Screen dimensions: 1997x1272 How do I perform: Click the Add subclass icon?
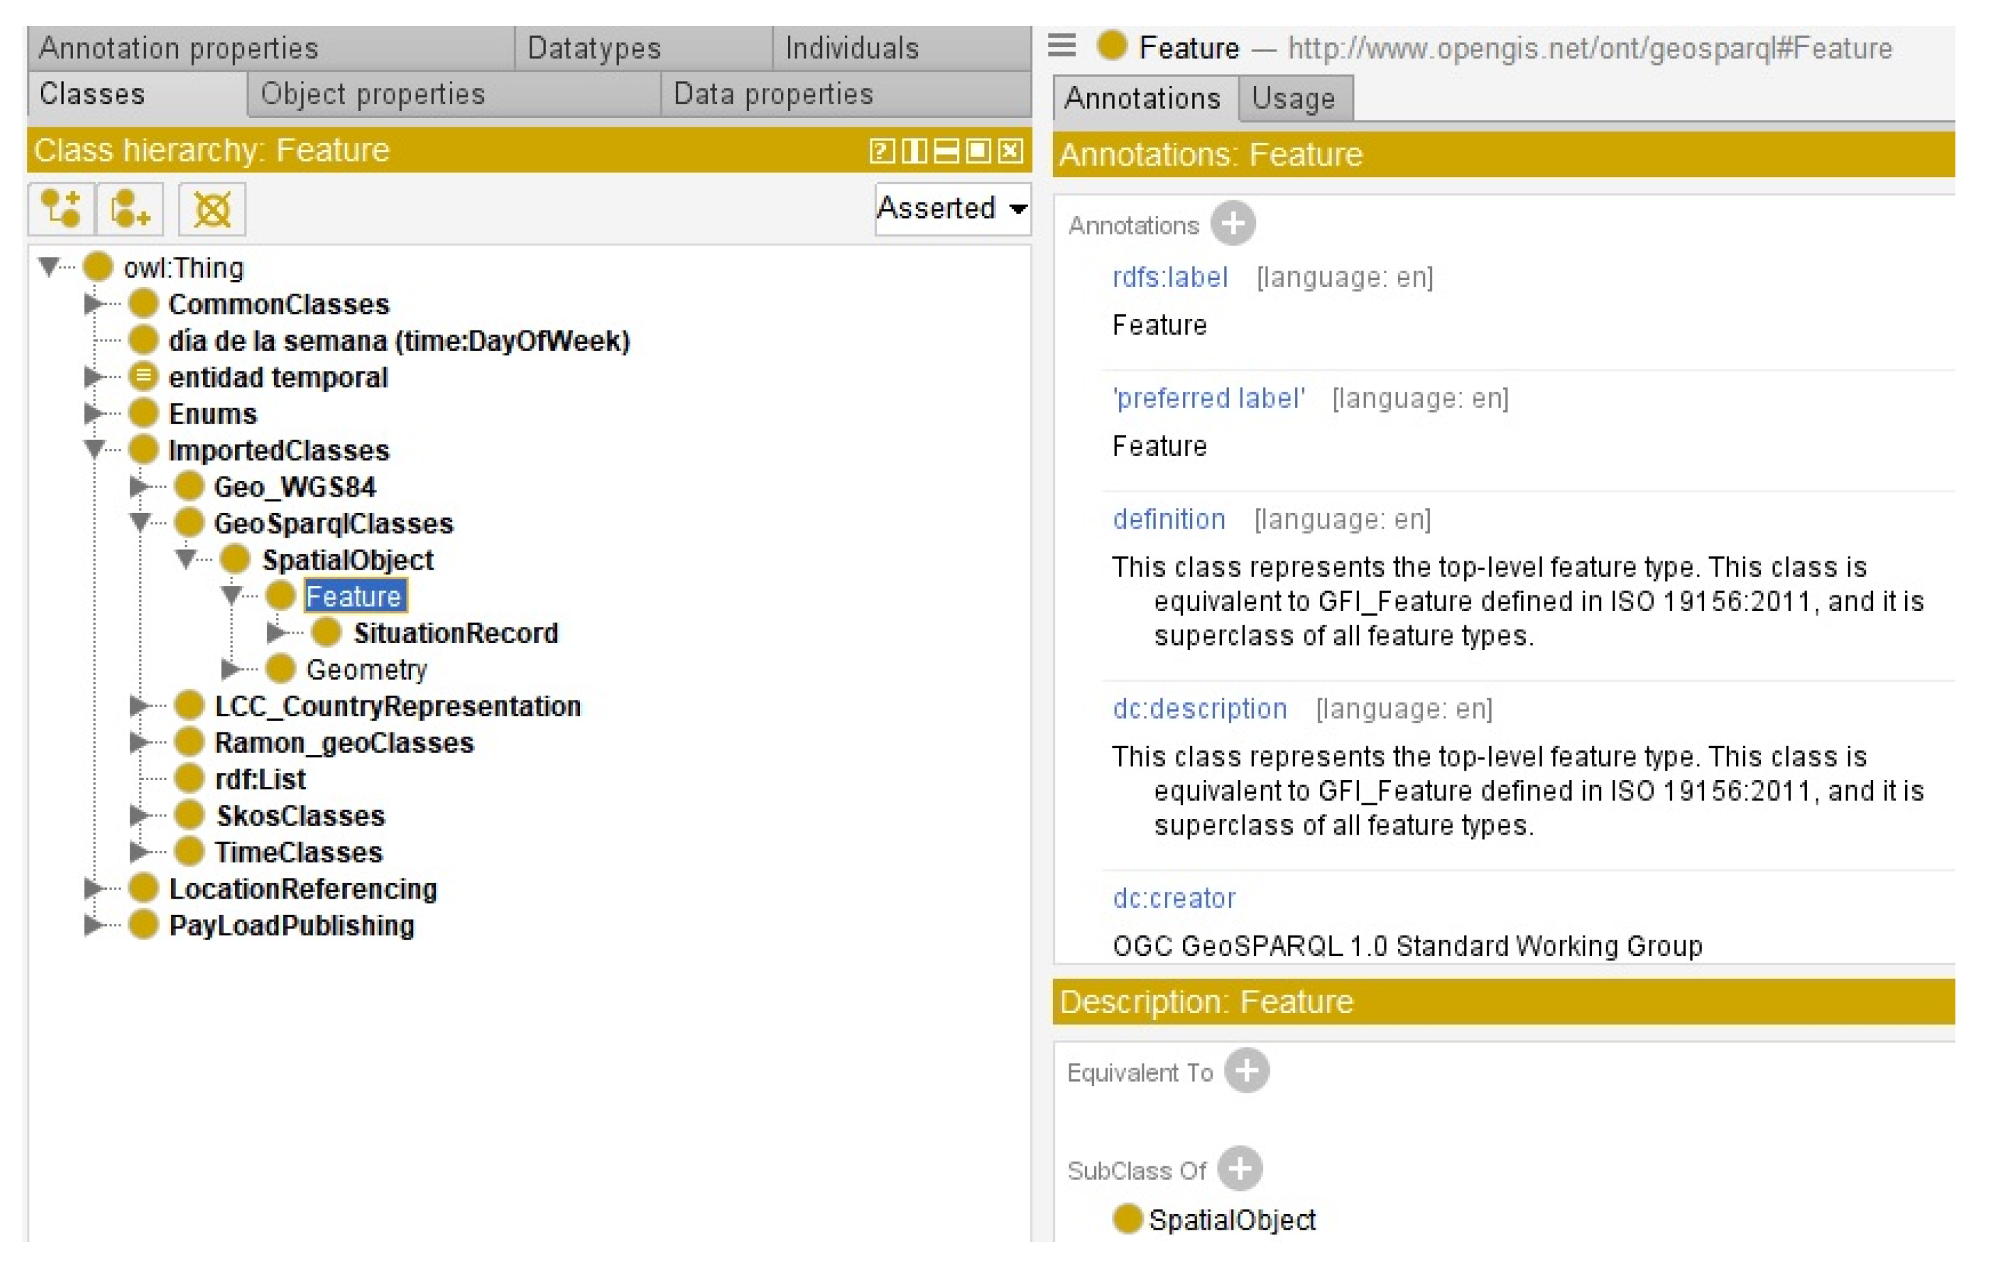[x=61, y=208]
